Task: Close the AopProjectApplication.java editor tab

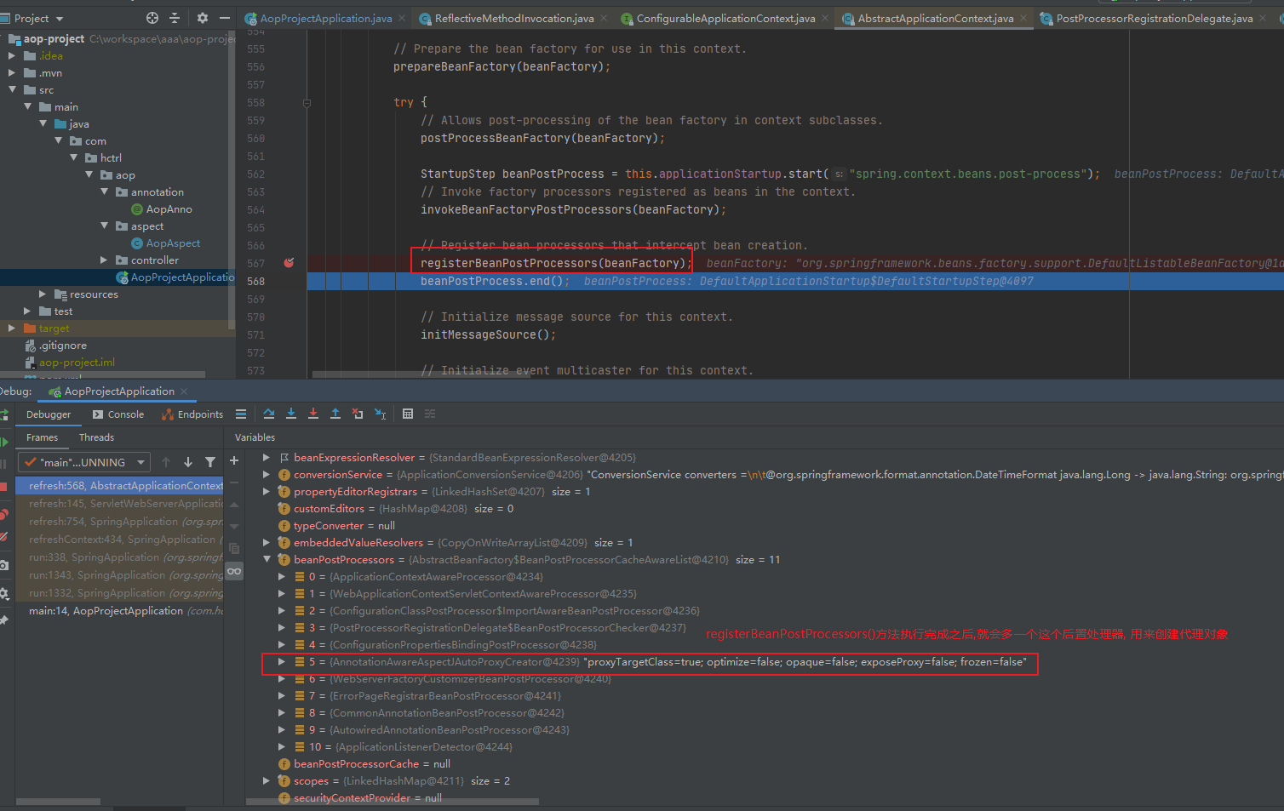Action: (403, 18)
